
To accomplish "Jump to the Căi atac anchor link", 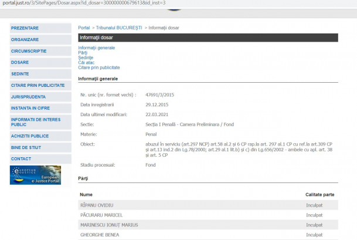I will tap(87, 63).
